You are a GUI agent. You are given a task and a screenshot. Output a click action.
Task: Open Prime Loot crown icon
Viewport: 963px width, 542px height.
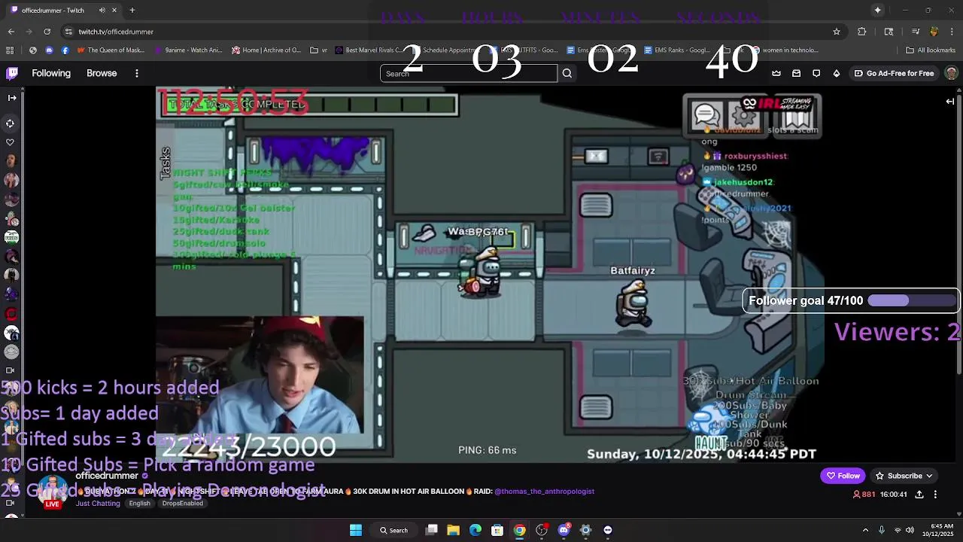[776, 73]
